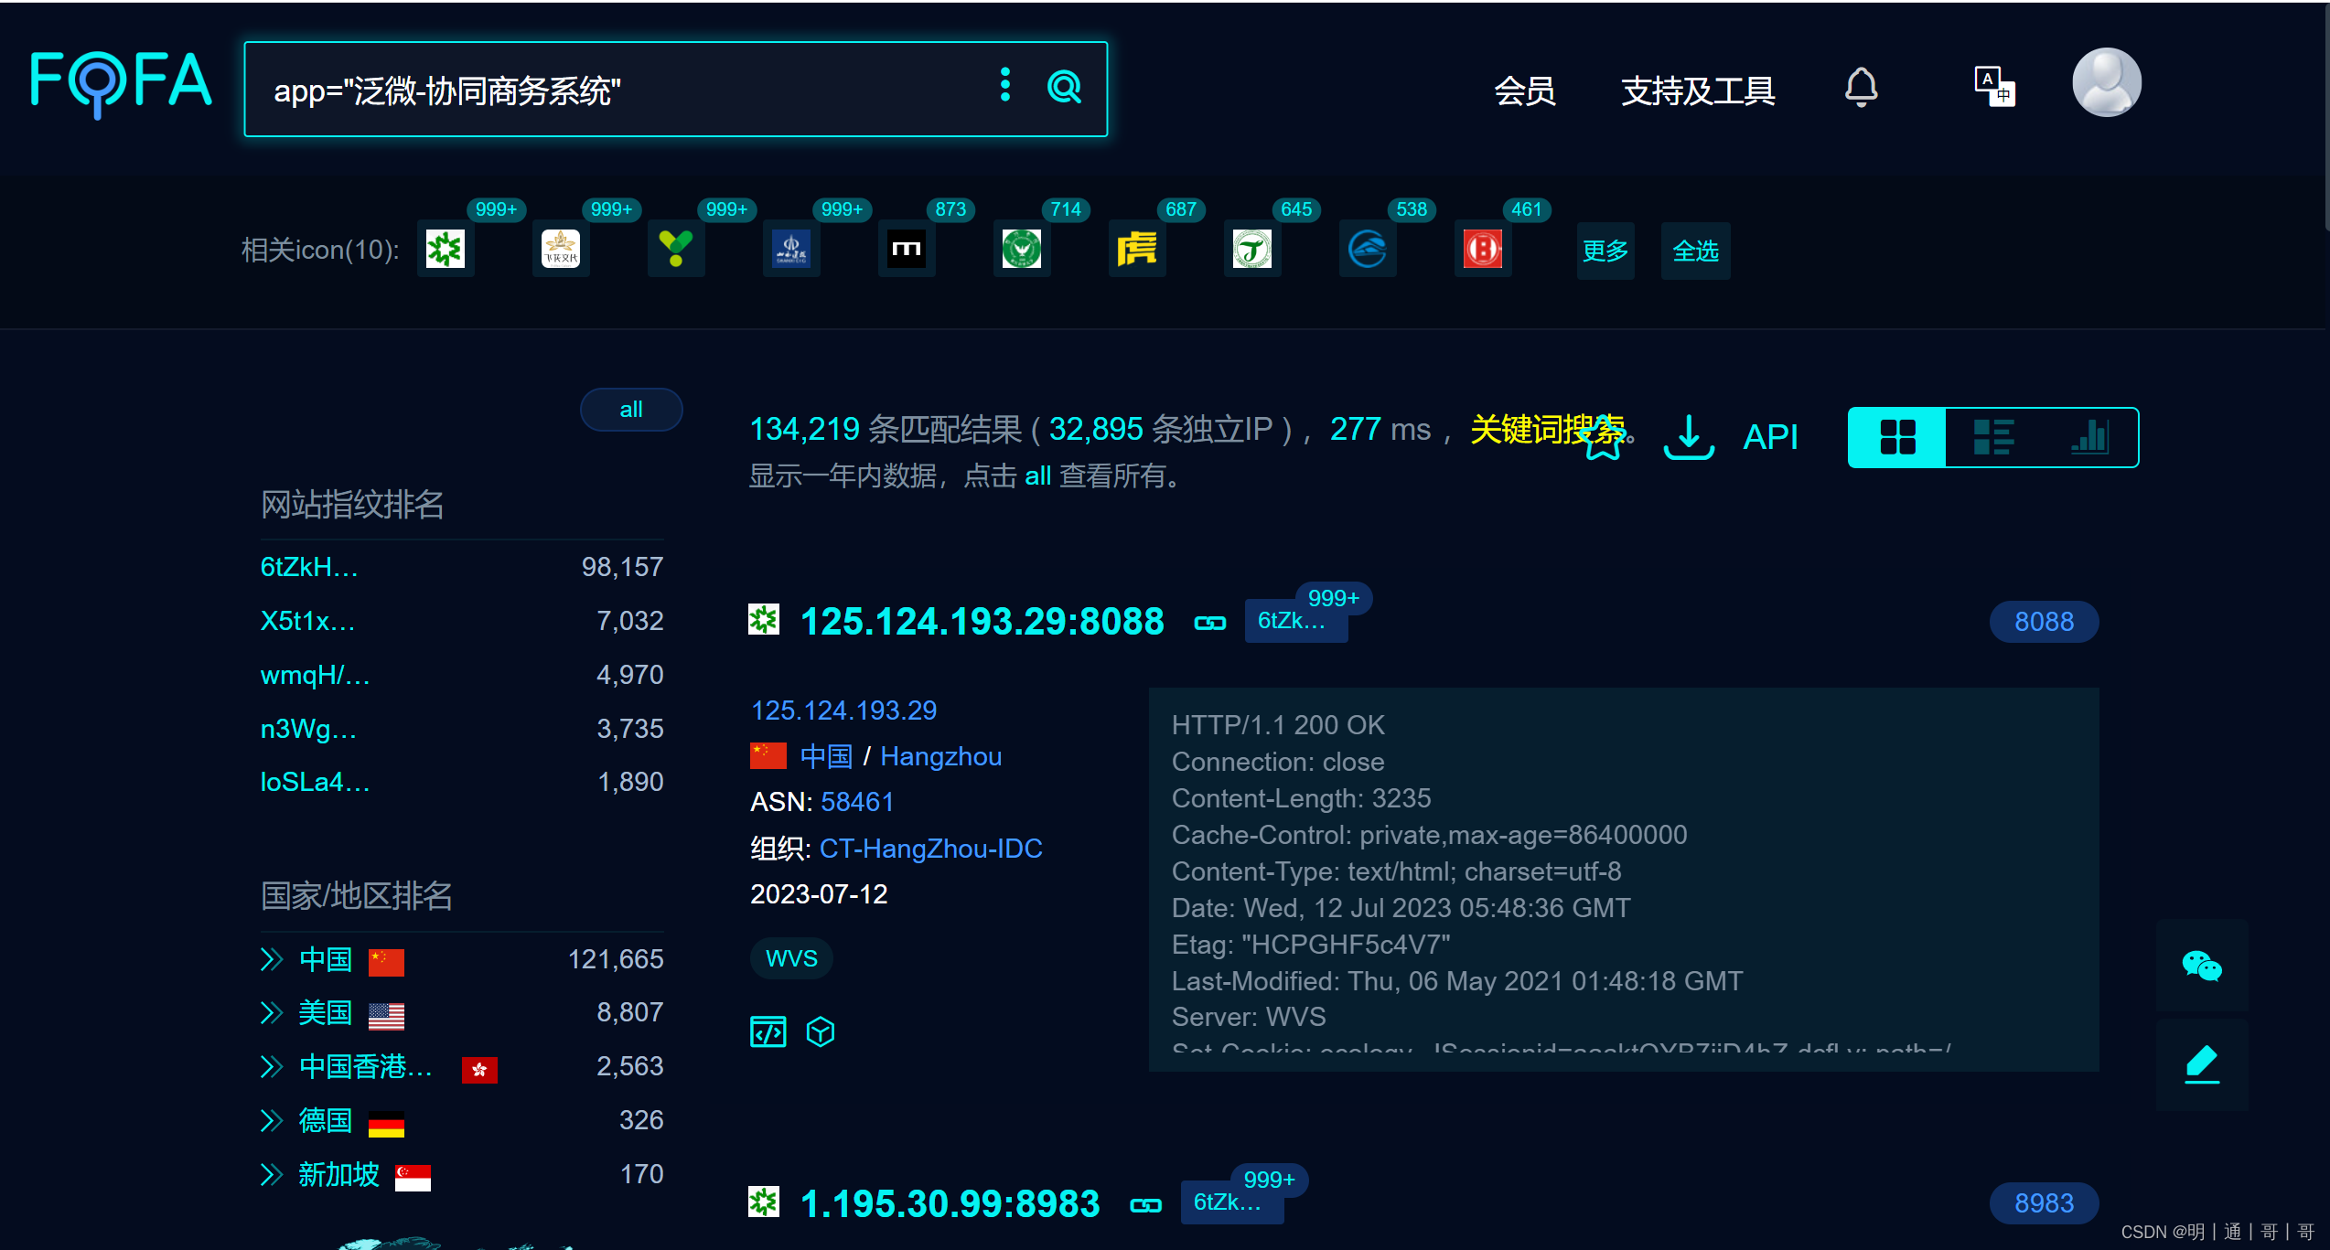Click the product cube icon under 125.124.193.29
The image size is (2330, 1250).
[820, 1031]
